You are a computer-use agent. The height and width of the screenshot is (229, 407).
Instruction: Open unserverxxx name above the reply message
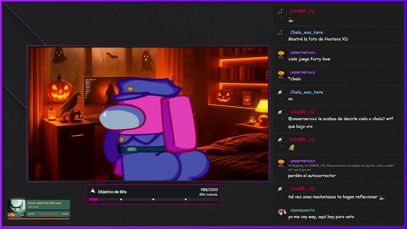pos(303,161)
